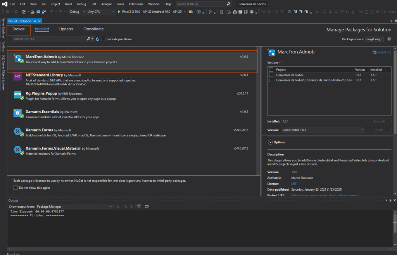Select the NETStandard.Library package row
Viewport: 397px width, 255px height.
point(132,79)
